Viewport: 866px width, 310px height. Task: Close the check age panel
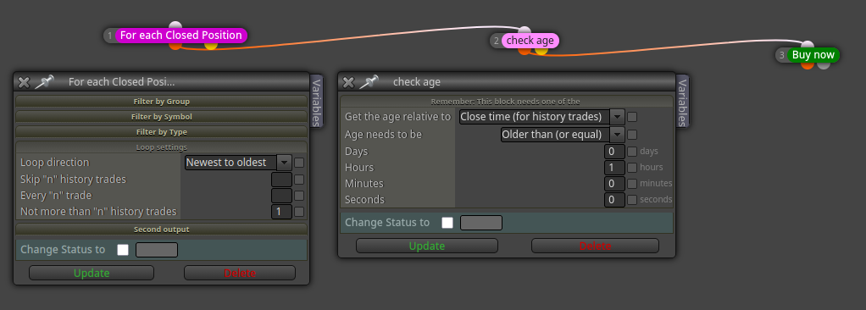pyautogui.click(x=348, y=82)
